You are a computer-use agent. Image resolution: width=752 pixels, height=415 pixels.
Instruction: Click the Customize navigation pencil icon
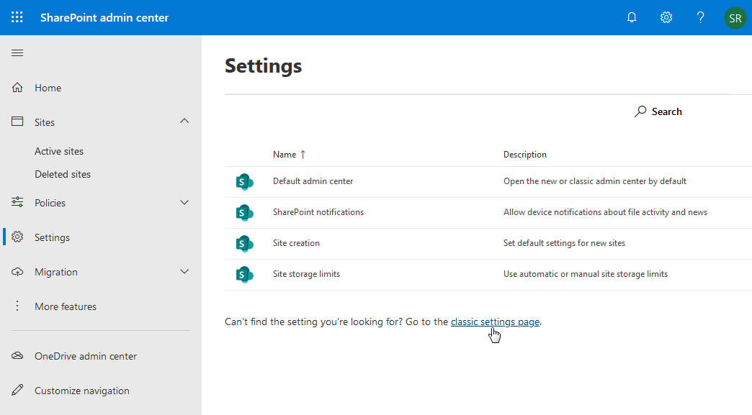[x=17, y=390]
